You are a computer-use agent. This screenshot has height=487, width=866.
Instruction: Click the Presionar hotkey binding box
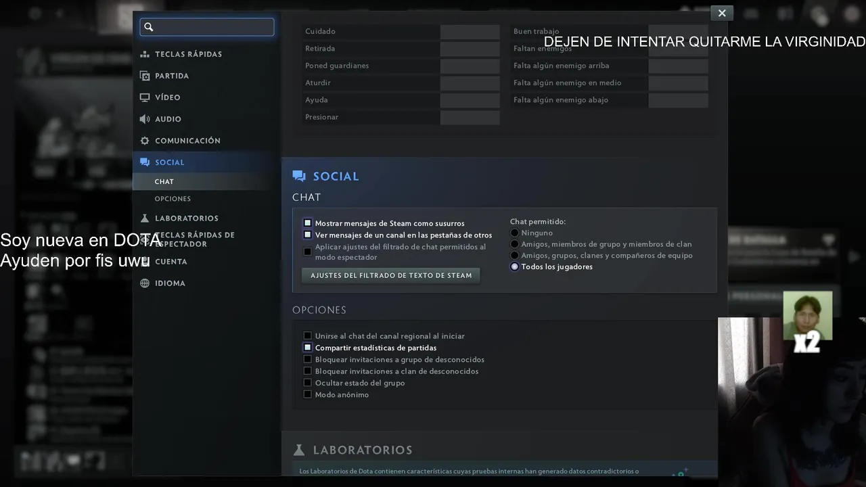pos(470,117)
